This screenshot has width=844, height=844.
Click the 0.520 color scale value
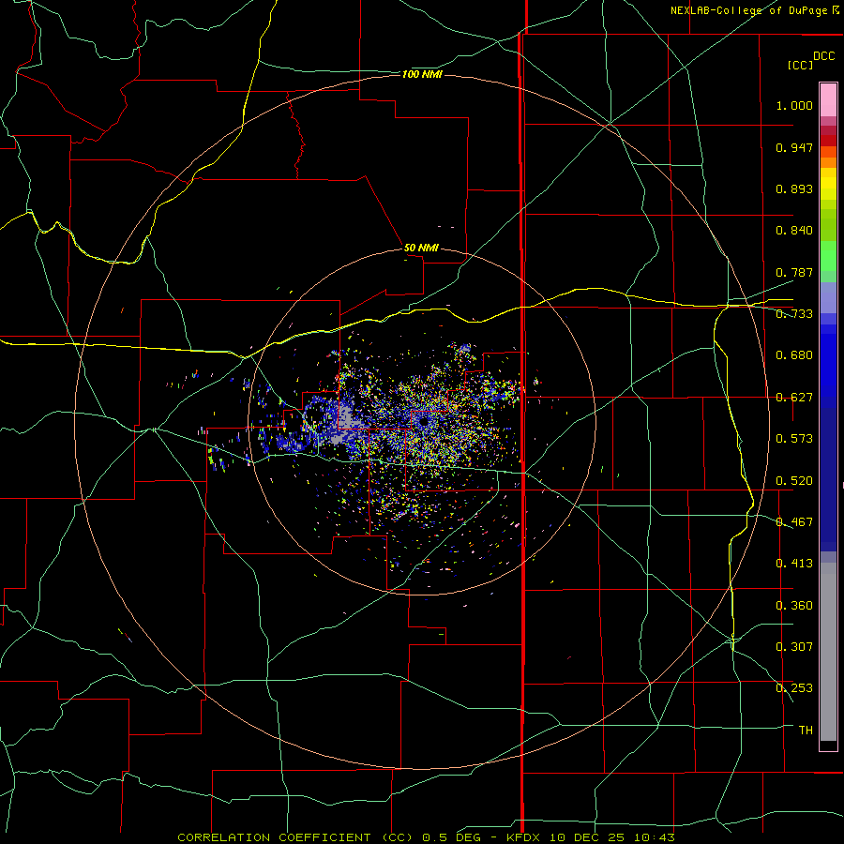(x=794, y=481)
